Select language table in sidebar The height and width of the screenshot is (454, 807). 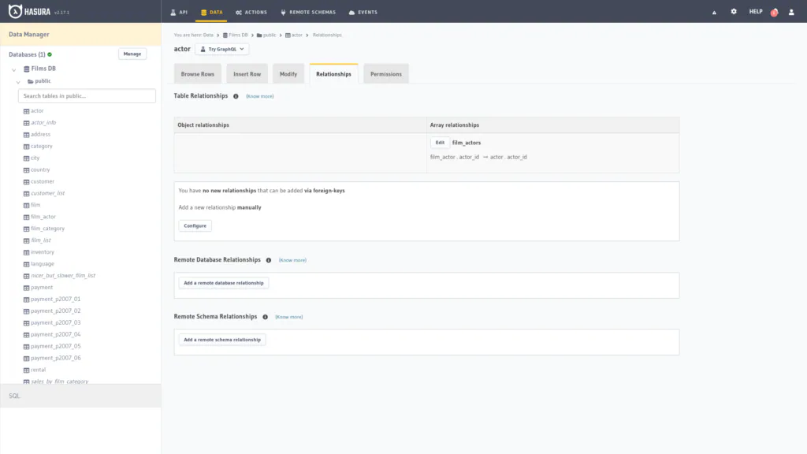(43, 264)
